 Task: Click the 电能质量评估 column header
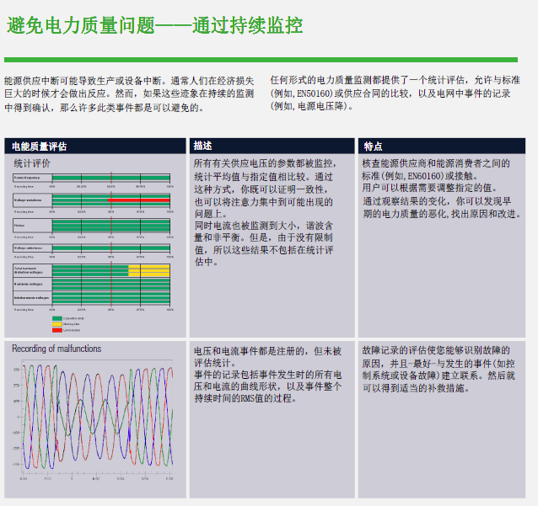(40, 146)
